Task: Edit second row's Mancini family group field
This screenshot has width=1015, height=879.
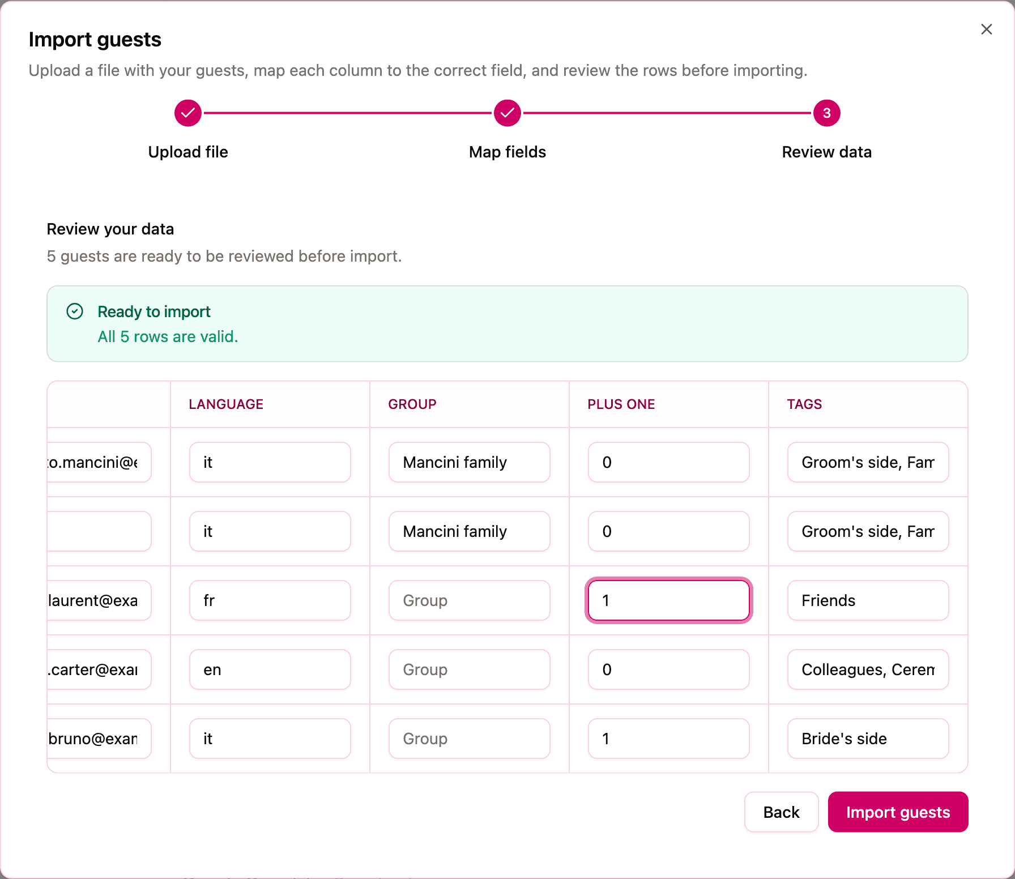Action: pos(470,531)
